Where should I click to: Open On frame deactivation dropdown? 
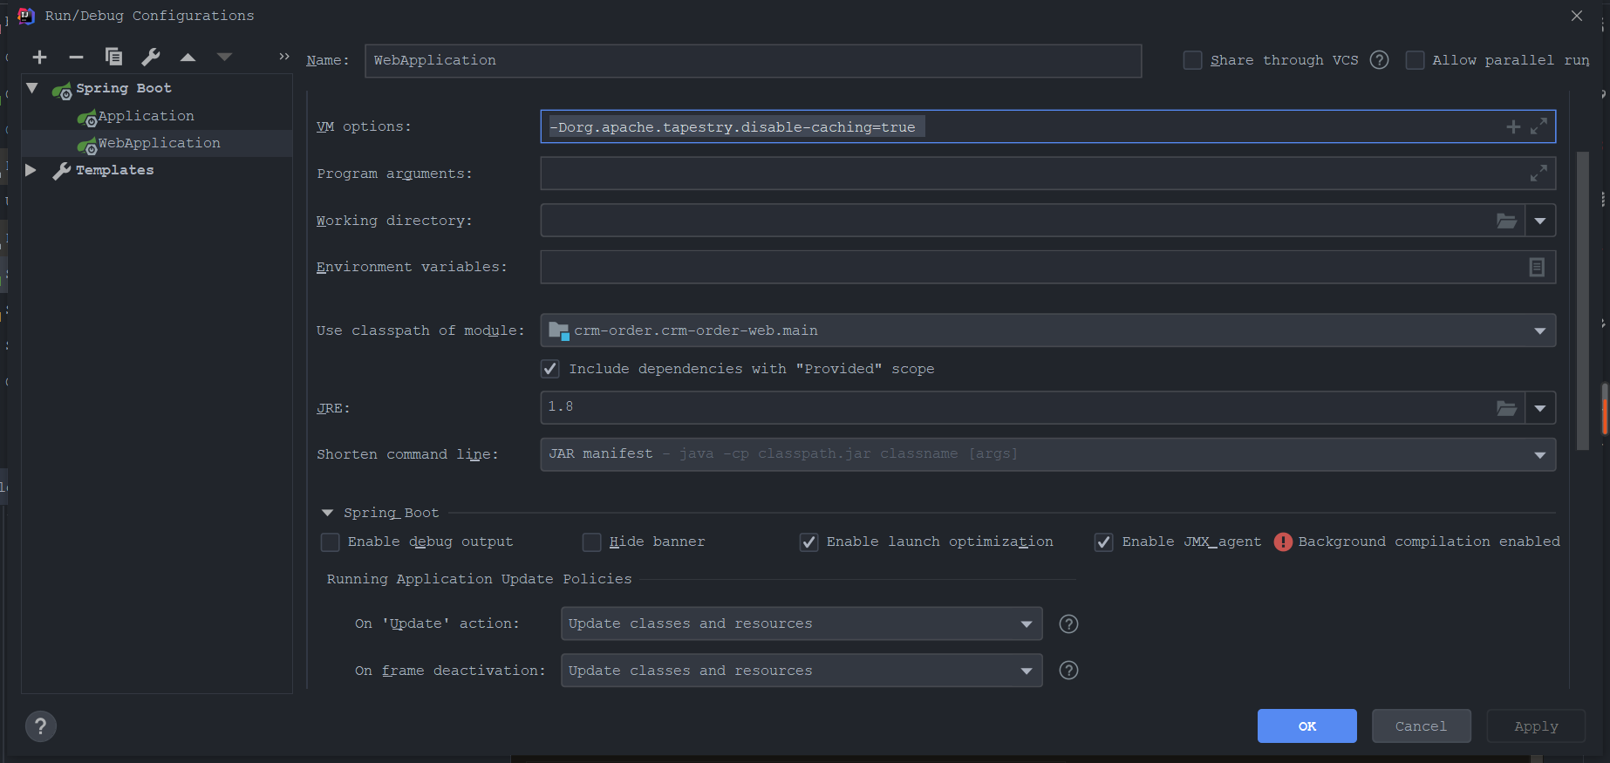1027,671
